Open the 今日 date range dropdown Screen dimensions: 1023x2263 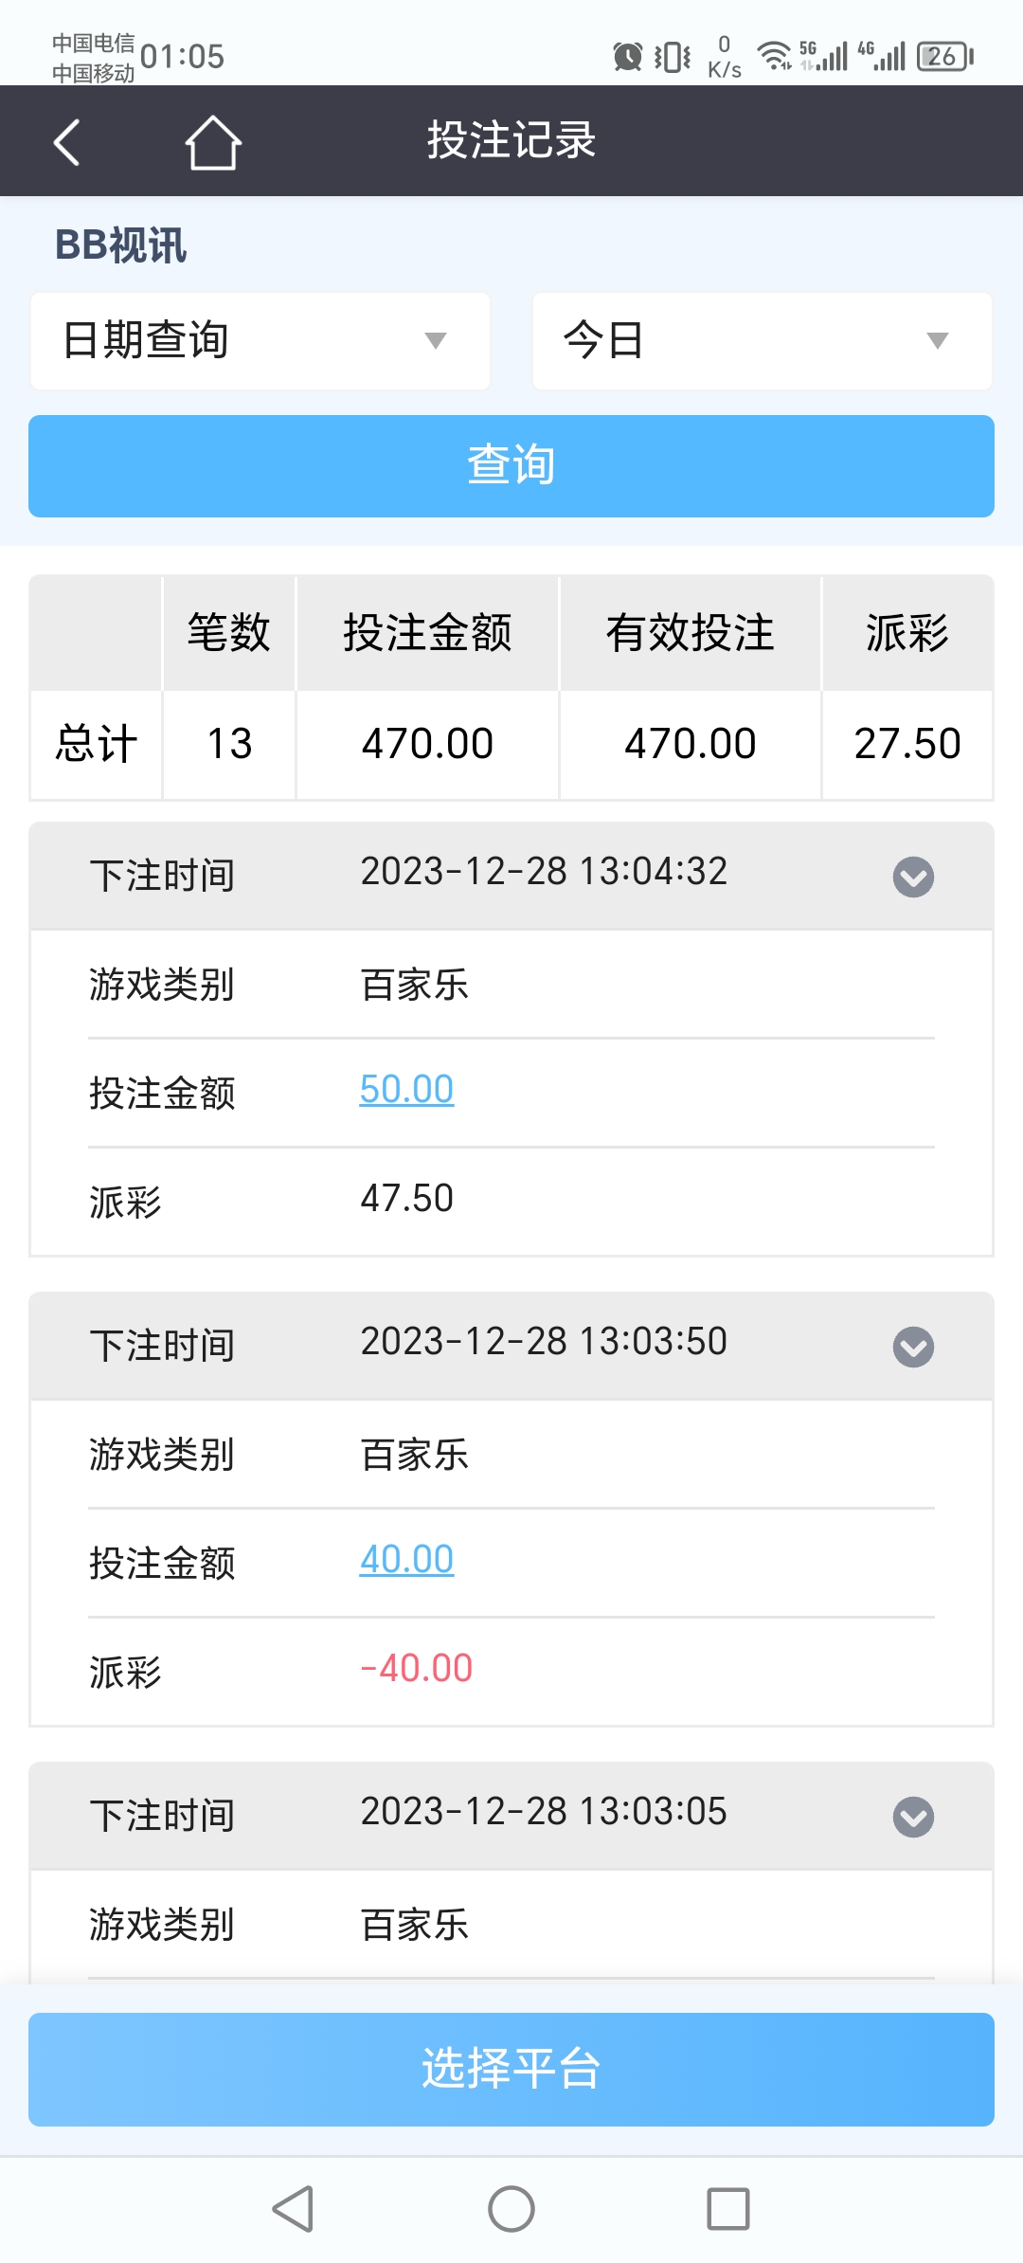(x=763, y=341)
